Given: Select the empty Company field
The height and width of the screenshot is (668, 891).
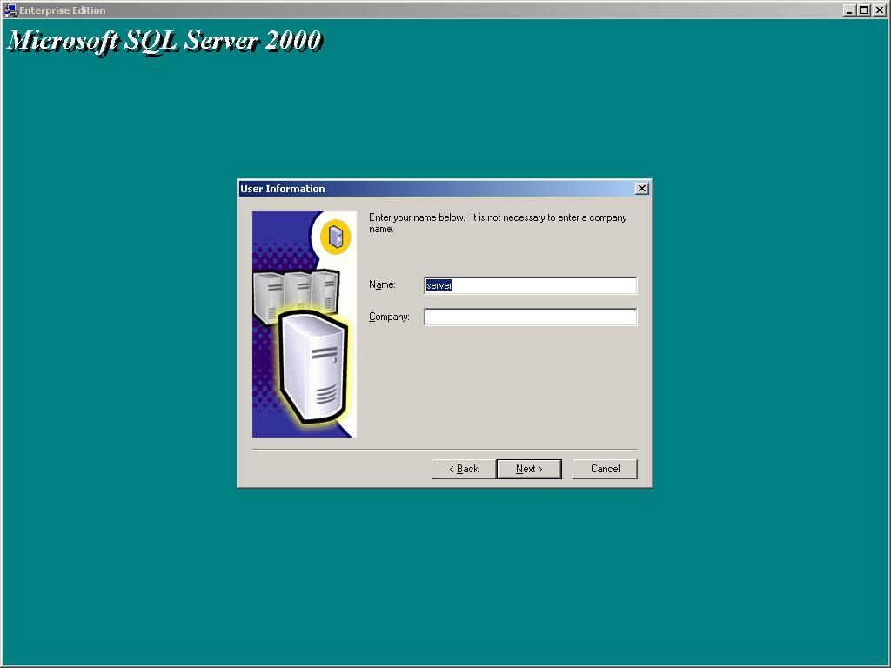Looking at the screenshot, I should coord(531,317).
